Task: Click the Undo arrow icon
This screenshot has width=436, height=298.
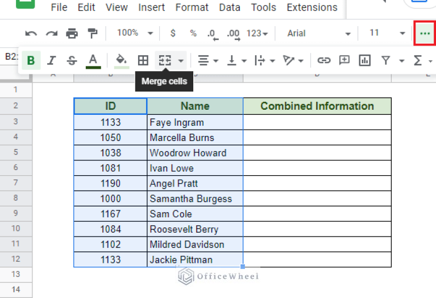Action: point(31,34)
